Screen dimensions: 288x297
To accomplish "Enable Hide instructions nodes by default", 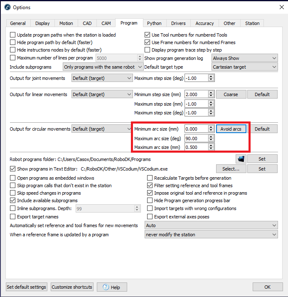I will 13,50.
